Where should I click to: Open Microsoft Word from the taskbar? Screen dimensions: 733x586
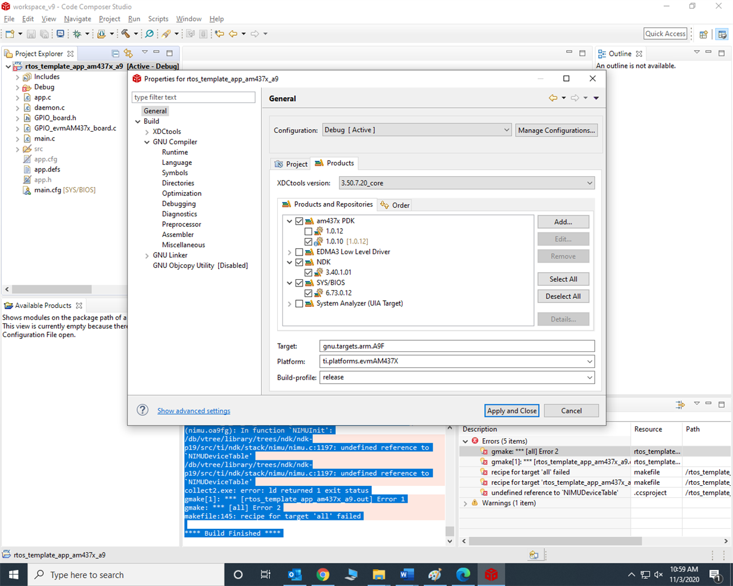407,575
